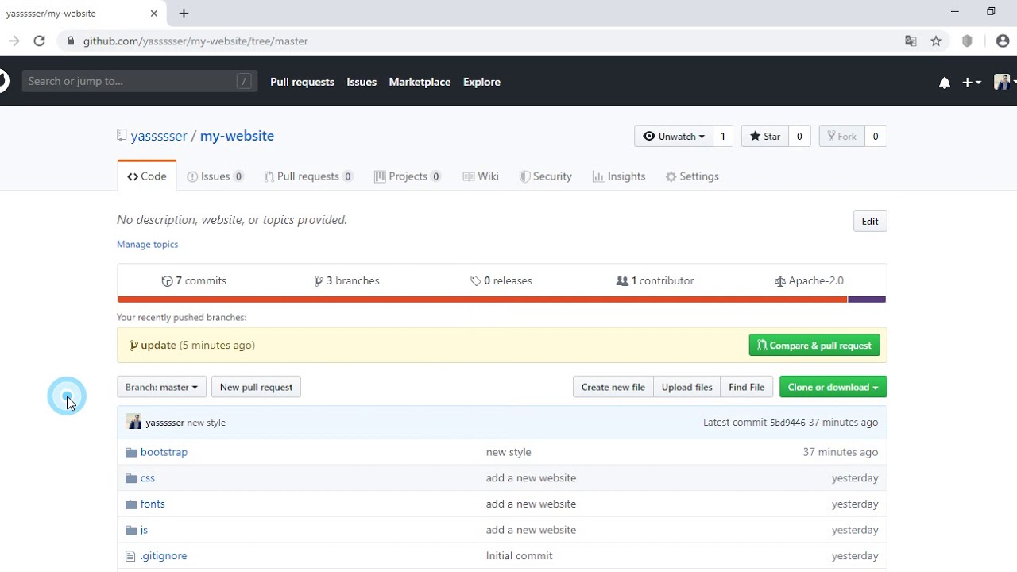View the 7 commits link
Image resolution: width=1017 pixels, height=572 pixels.
pos(194,281)
